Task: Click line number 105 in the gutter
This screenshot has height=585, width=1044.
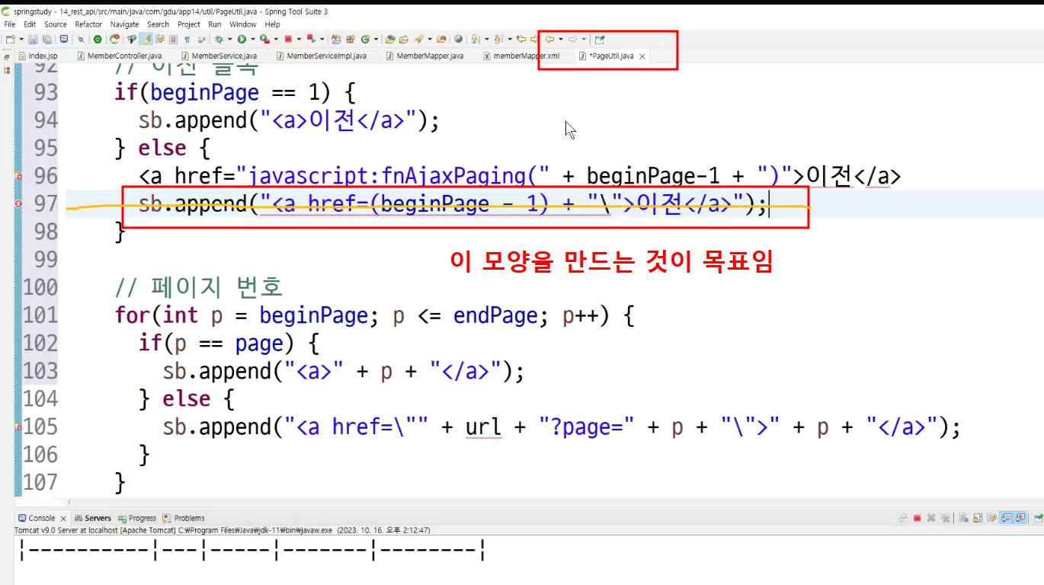Action: coord(40,427)
